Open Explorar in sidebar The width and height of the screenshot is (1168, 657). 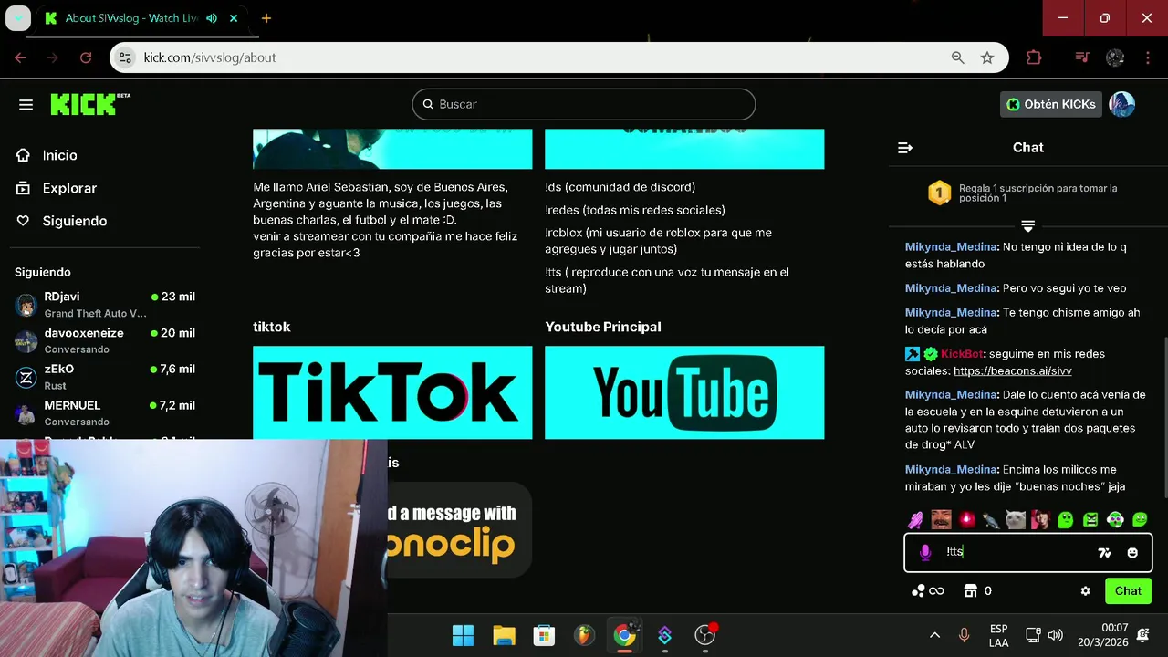click(x=57, y=188)
